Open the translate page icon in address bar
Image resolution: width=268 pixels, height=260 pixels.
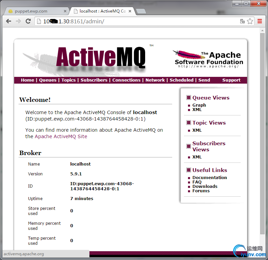(x=242, y=21)
